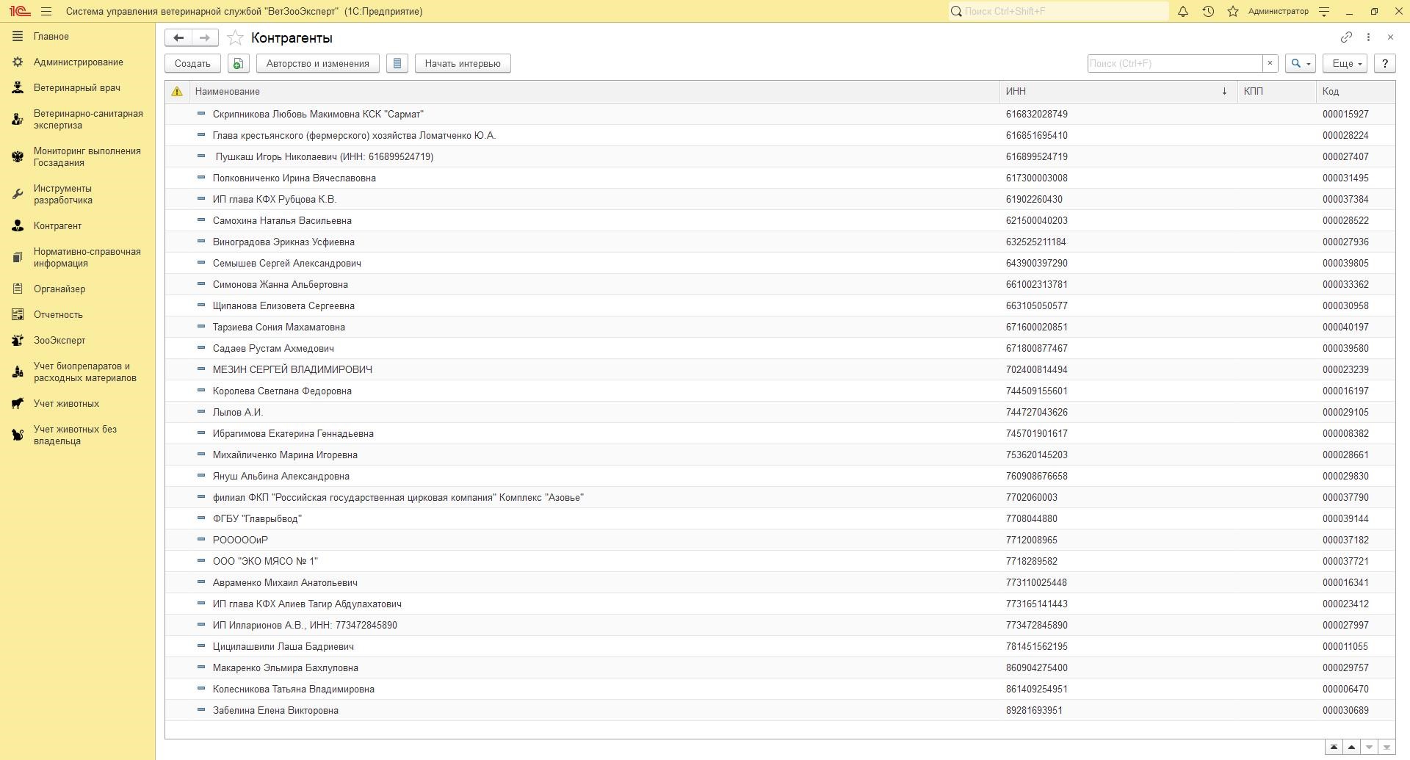Click Авторство и изменения button
The width and height of the screenshot is (1410, 760).
click(x=317, y=63)
